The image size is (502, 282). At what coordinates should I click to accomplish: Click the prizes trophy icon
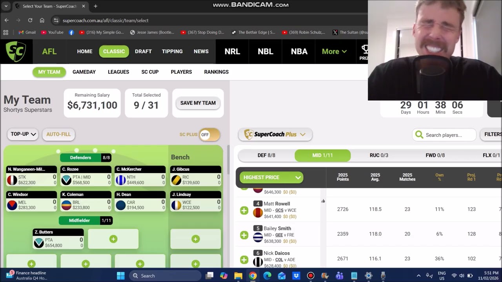tap(365, 49)
